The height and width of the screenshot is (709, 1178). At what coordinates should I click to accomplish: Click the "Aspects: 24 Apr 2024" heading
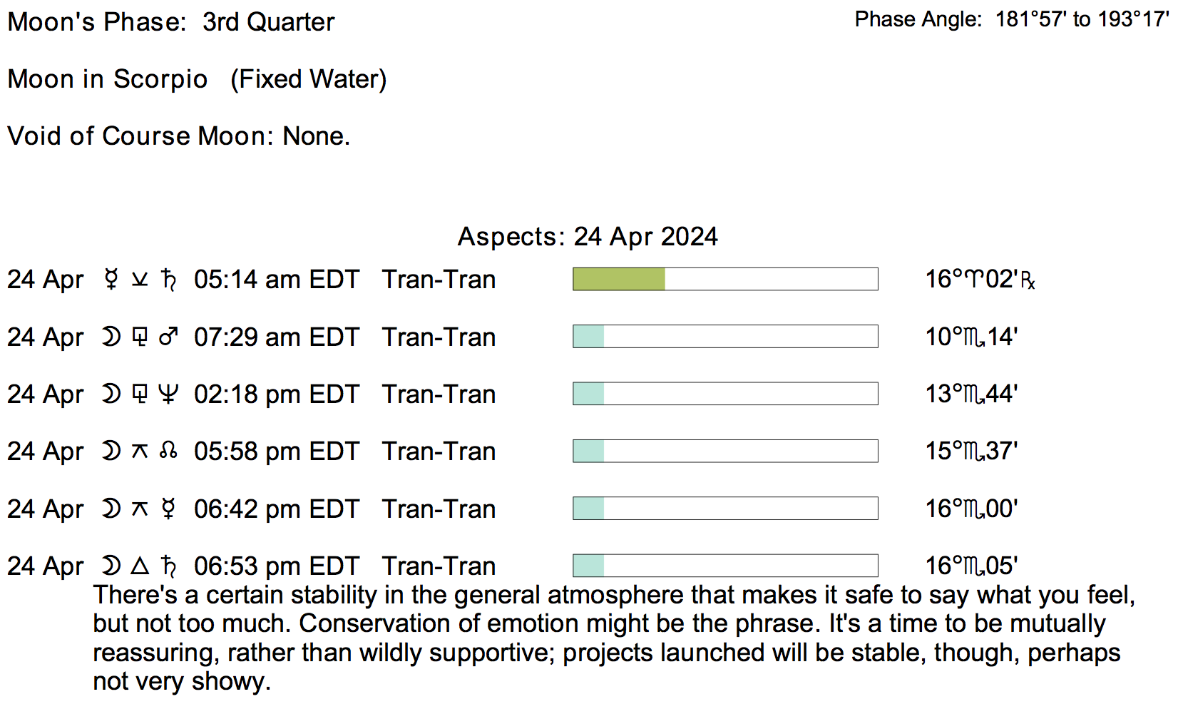(588, 236)
